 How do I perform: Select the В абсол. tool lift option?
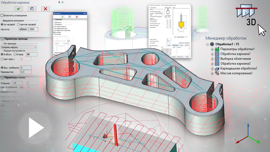tap(2, 54)
